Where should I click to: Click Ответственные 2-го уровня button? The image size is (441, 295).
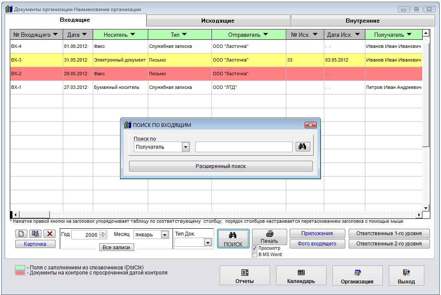pos(389,244)
